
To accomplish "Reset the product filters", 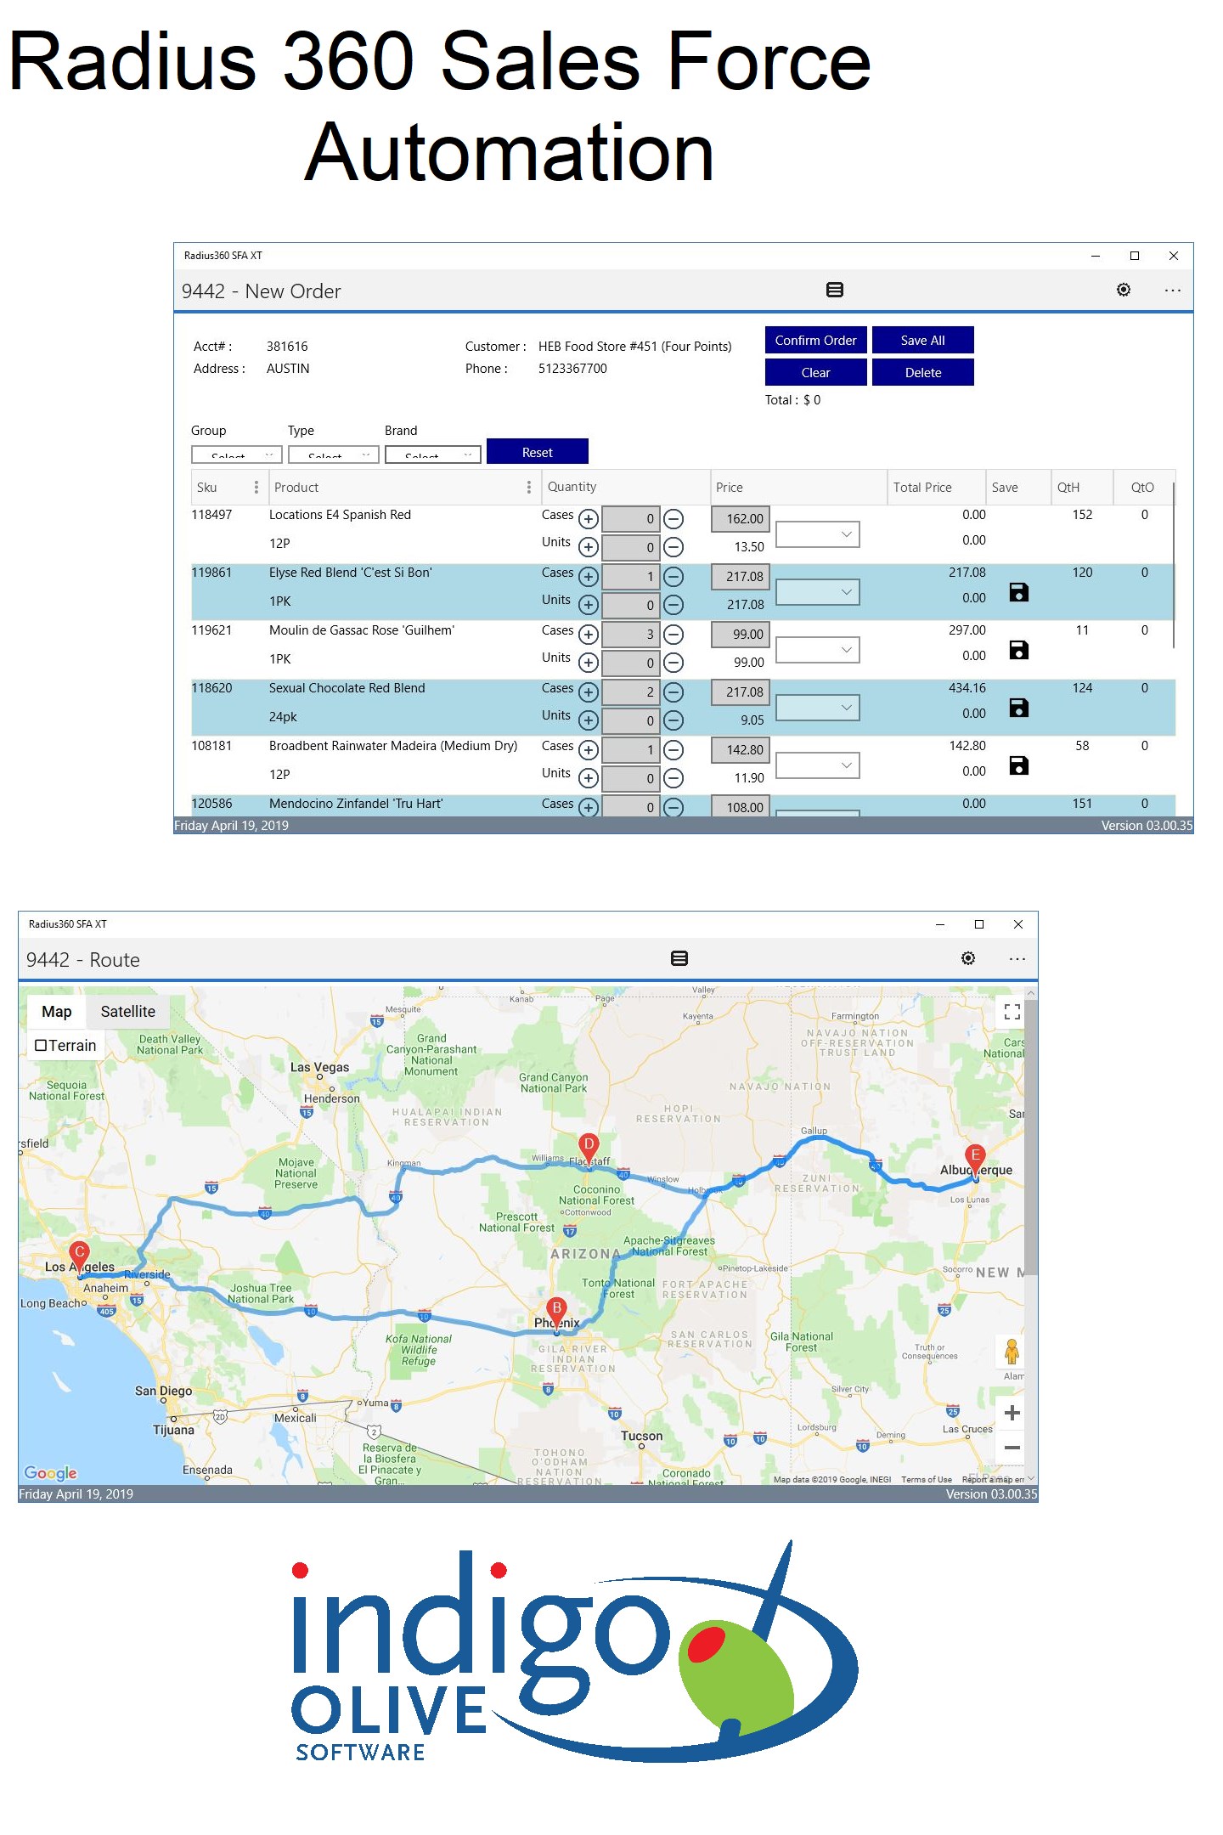I will (x=537, y=452).
